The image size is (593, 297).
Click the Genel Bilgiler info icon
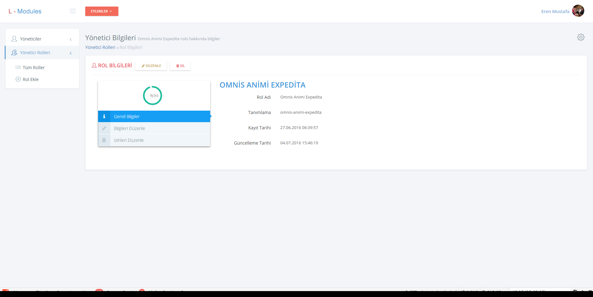(x=104, y=116)
